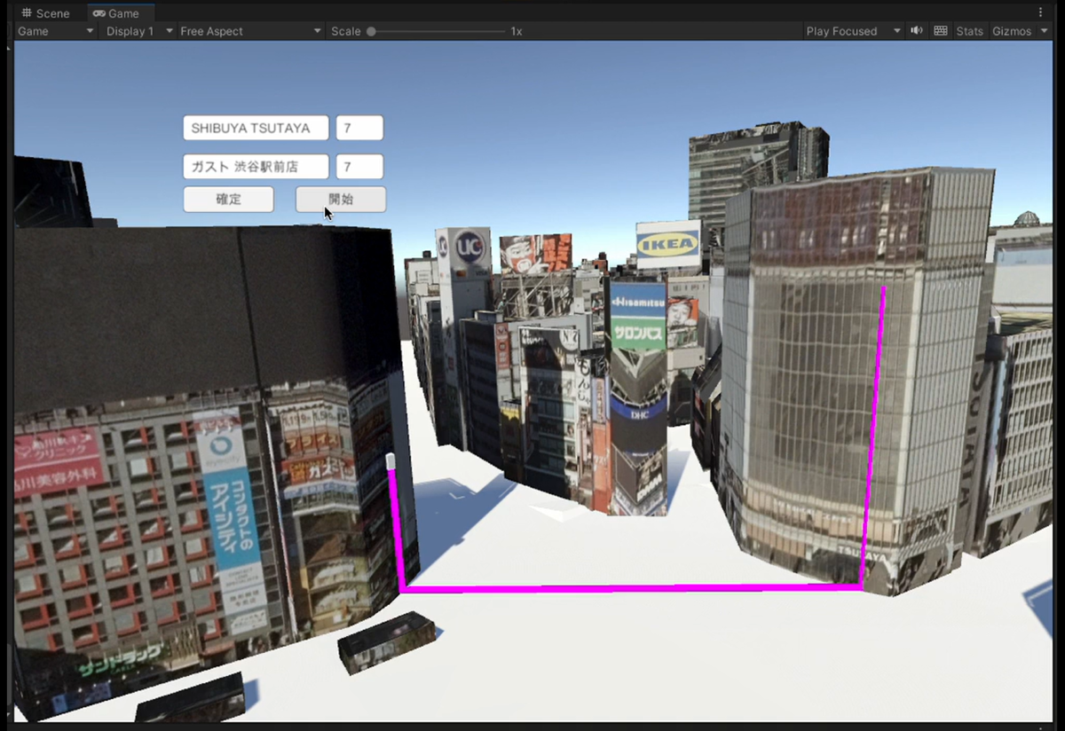
Task: Focus the SHIBUYA TSUTAYA text field
Action: [256, 128]
